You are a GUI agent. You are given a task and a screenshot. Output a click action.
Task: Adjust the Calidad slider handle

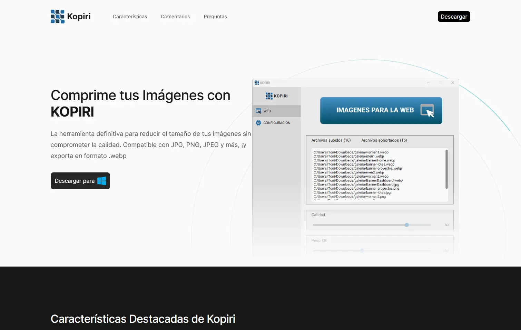point(406,224)
